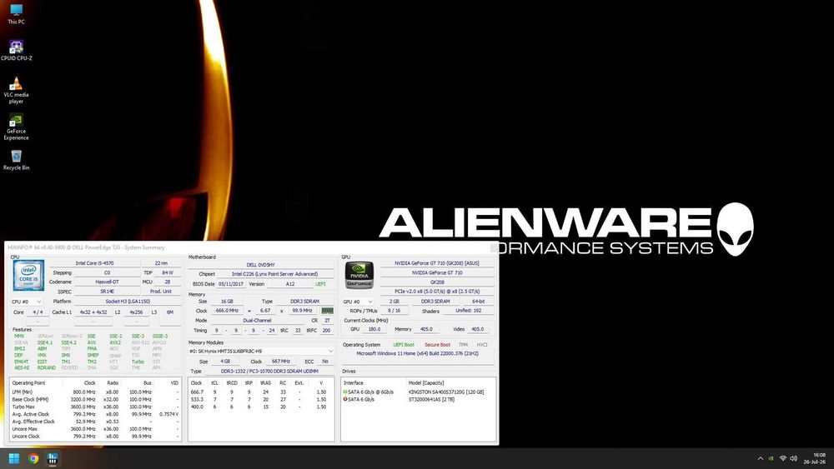Click the Turbo feature label
834x469 pixels.
(138, 362)
